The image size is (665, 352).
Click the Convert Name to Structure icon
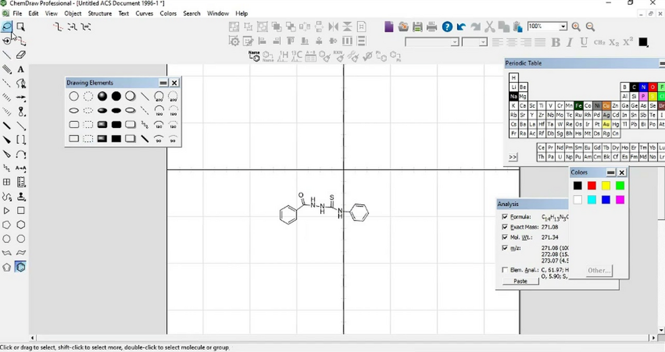point(254,55)
